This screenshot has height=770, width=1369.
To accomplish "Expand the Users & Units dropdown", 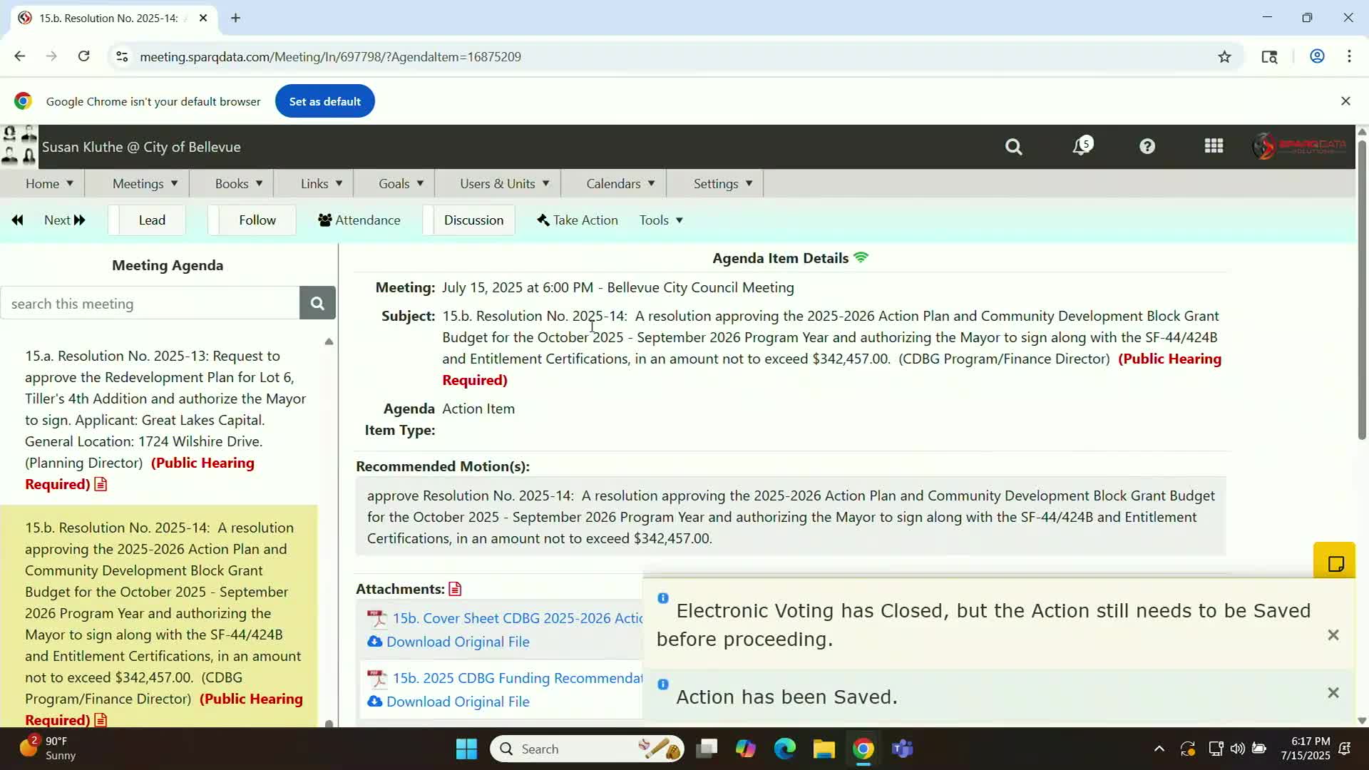I will point(504,184).
